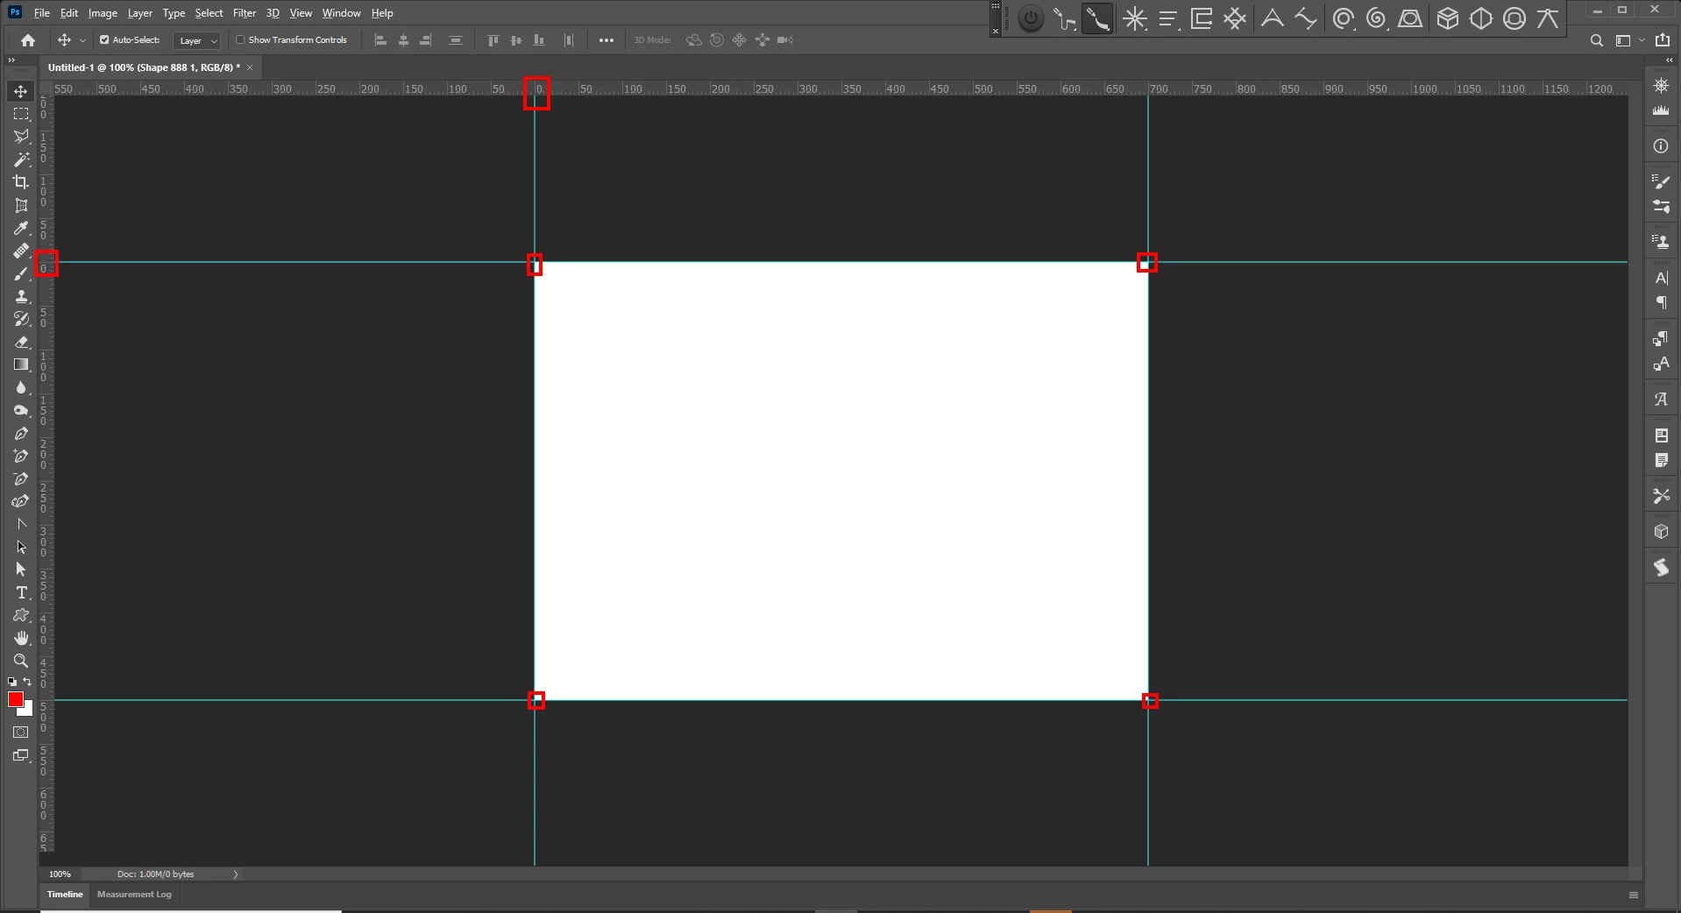Switch to the Measurement Log tab
Screen dimensions: 1681x913
134,895
